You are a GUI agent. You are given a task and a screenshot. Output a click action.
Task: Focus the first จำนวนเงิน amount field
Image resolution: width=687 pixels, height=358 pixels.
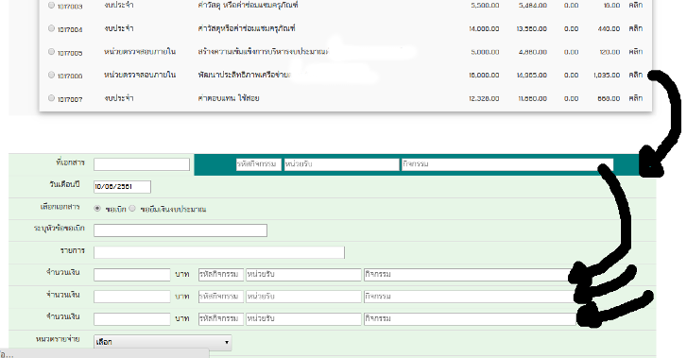[132, 275]
